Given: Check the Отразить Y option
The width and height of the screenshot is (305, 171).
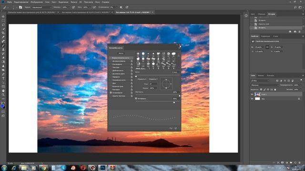Looking at the screenshot, I should pyautogui.click(x=148, y=79).
